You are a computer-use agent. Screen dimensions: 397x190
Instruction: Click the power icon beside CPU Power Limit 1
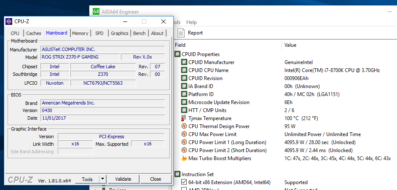coord(184,142)
